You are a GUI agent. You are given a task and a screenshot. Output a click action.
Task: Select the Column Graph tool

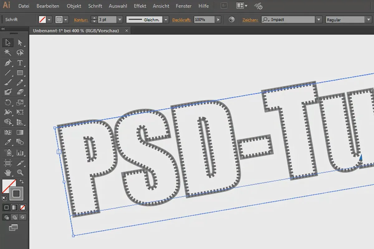(x=20, y=153)
